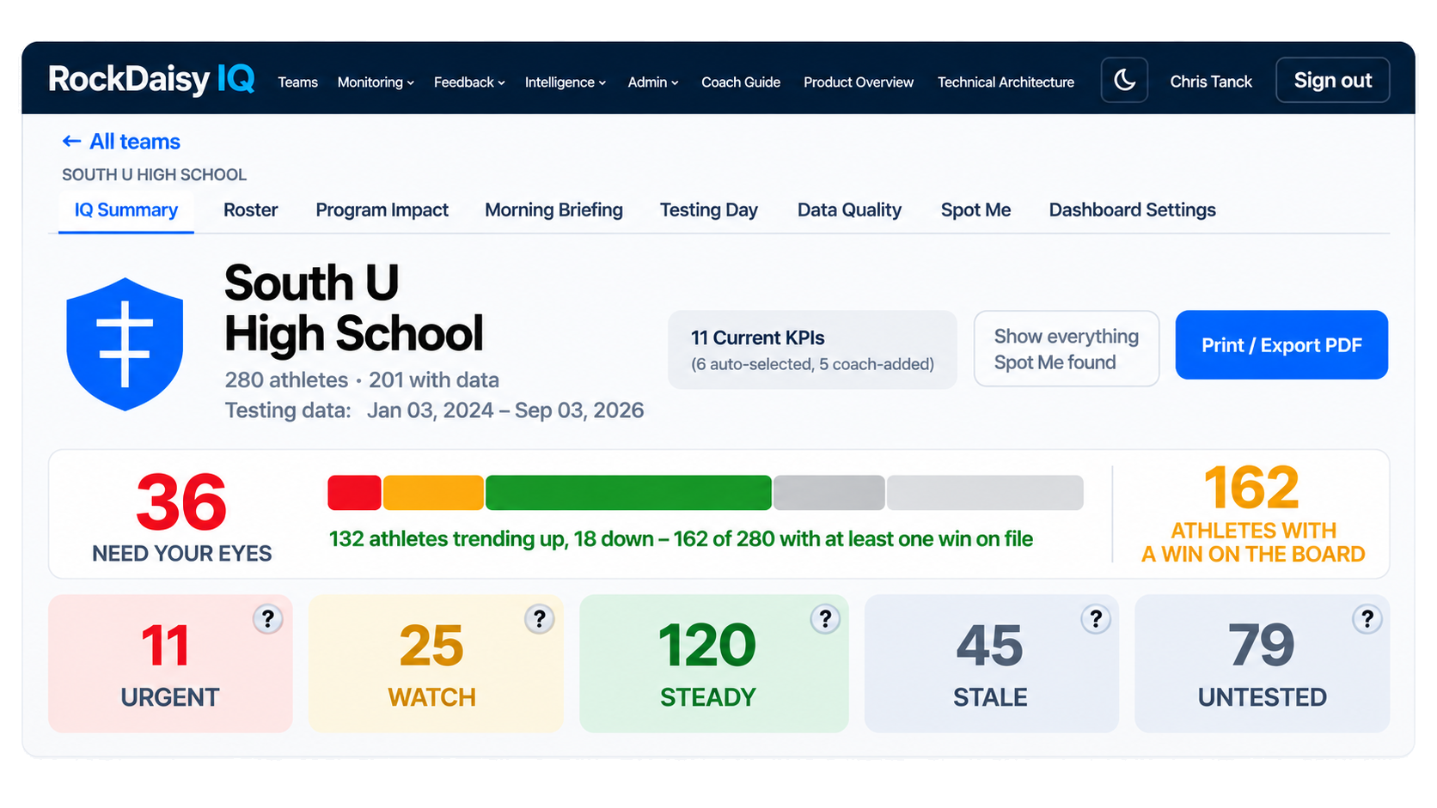
Task: Click '280 athletes · 201 with data' text
Action: [362, 380]
